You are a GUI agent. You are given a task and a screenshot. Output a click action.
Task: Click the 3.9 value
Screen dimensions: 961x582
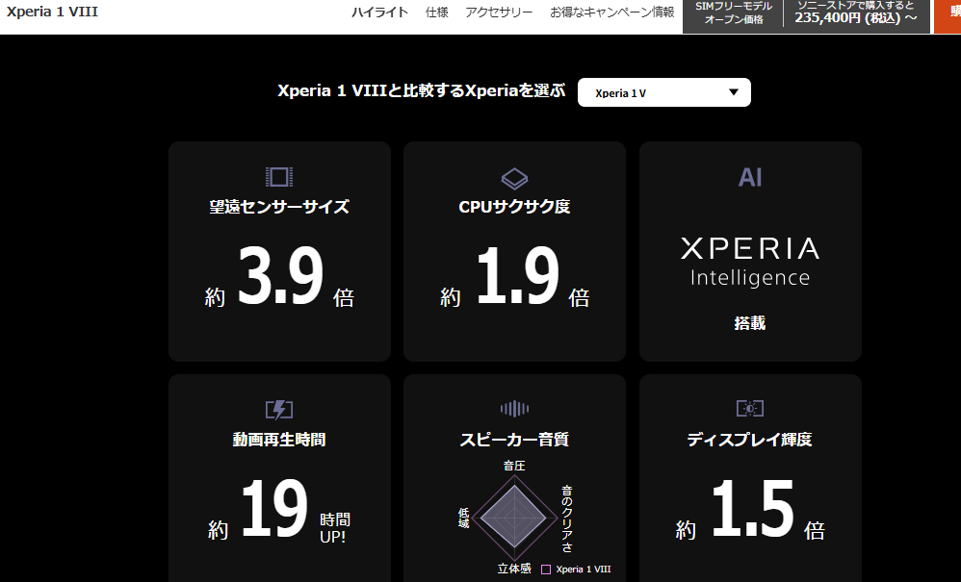(x=280, y=275)
